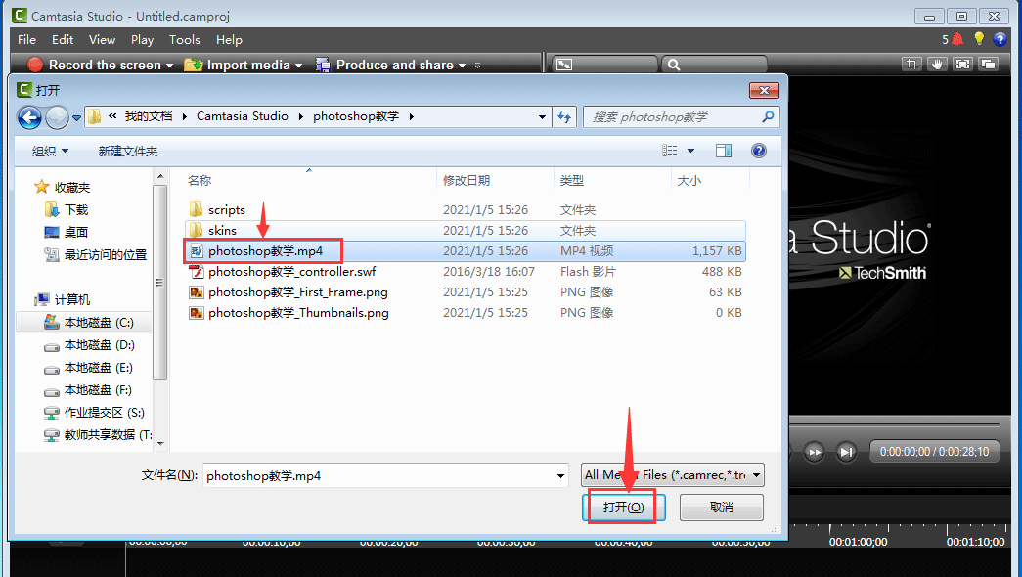Click the 取消 button
This screenshot has width=1022, height=577.
click(x=721, y=507)
